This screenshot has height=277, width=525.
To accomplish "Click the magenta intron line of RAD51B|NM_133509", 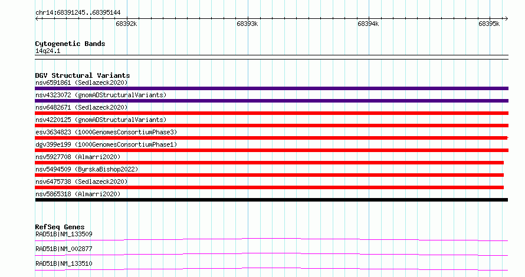I will [271, 239].
